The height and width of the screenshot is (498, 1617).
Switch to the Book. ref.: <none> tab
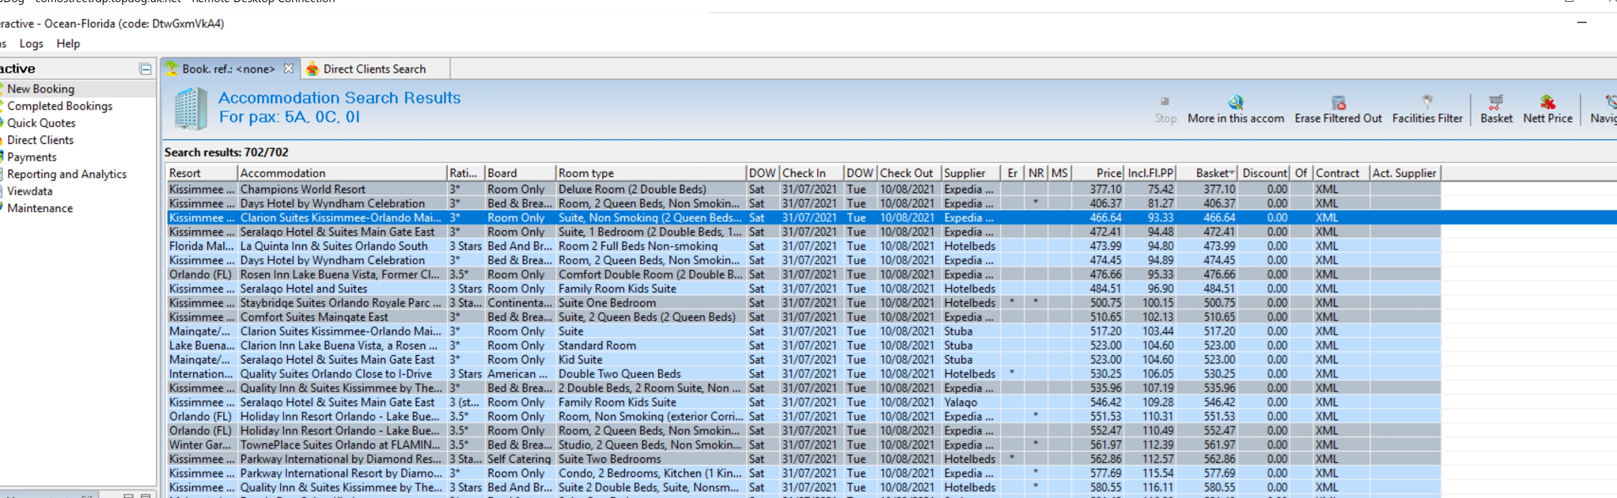(228, 69)
